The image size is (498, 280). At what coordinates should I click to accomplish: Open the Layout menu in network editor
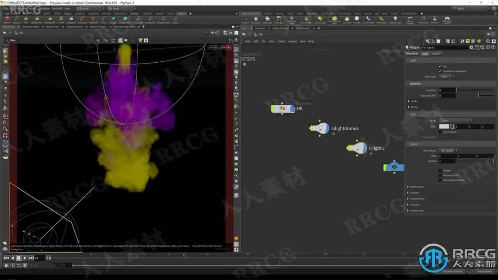[292, 41]
